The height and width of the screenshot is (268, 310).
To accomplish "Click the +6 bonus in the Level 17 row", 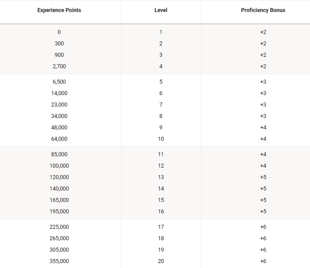I will [263, 227].
